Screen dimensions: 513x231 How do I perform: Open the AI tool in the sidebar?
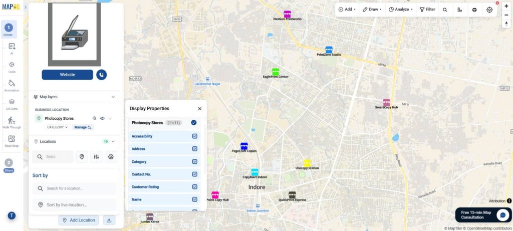12,48
